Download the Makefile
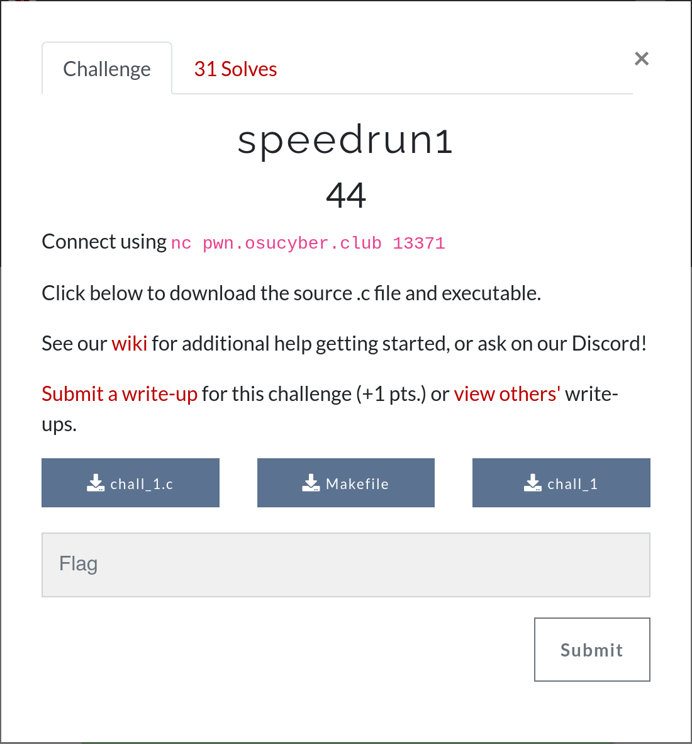 (346, 483)
